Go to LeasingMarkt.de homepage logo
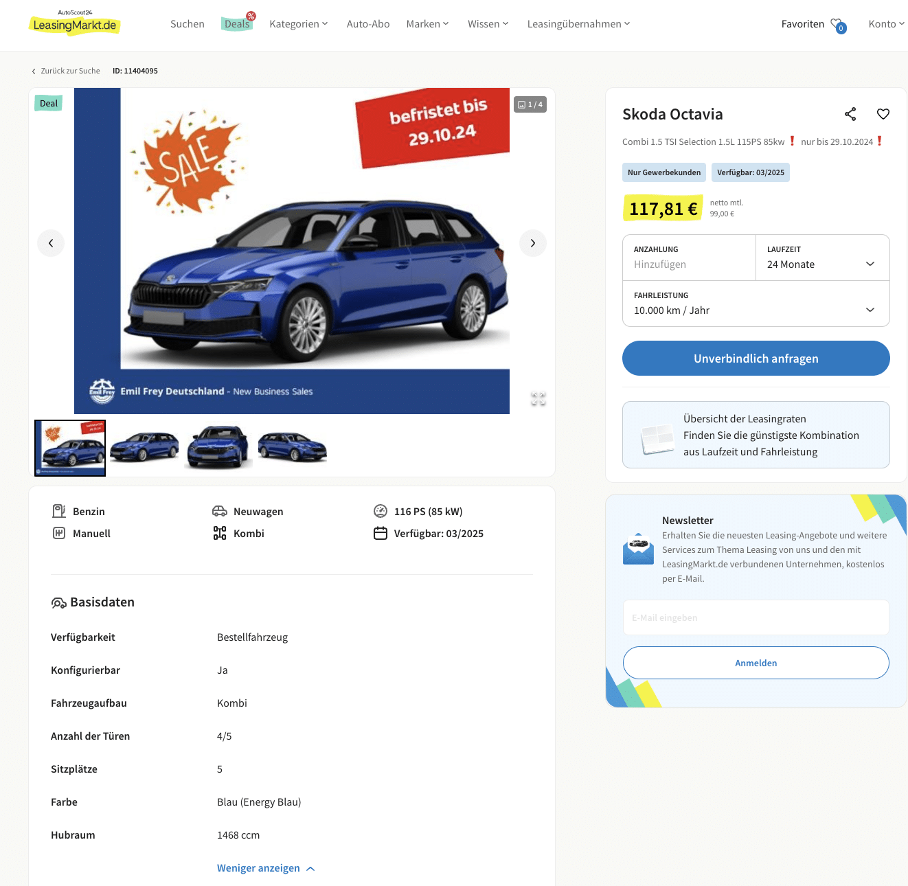 75,24
